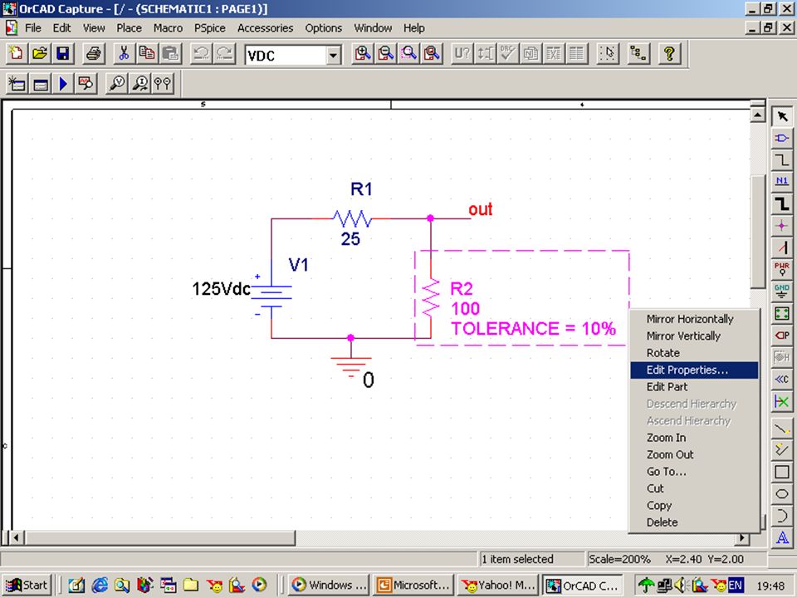Open the Options menu
This screenshot has width=797, height=598.
(323, 28)
